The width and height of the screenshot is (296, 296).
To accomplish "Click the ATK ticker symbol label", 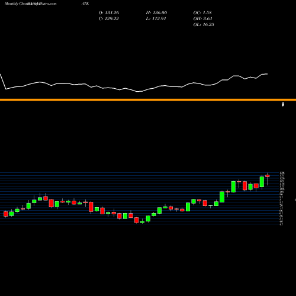I will pyautogui.click(x=85, y=4).
